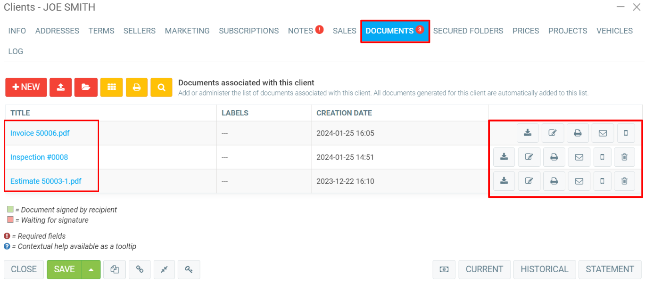Send Estimate 50003-1.pdf via mobile icon
The image size is (645, 284).
[602, 181]
